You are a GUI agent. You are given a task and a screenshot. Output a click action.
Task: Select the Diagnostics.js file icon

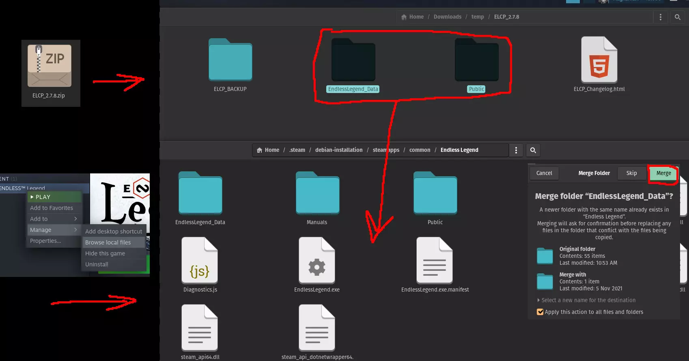[200, 260]
